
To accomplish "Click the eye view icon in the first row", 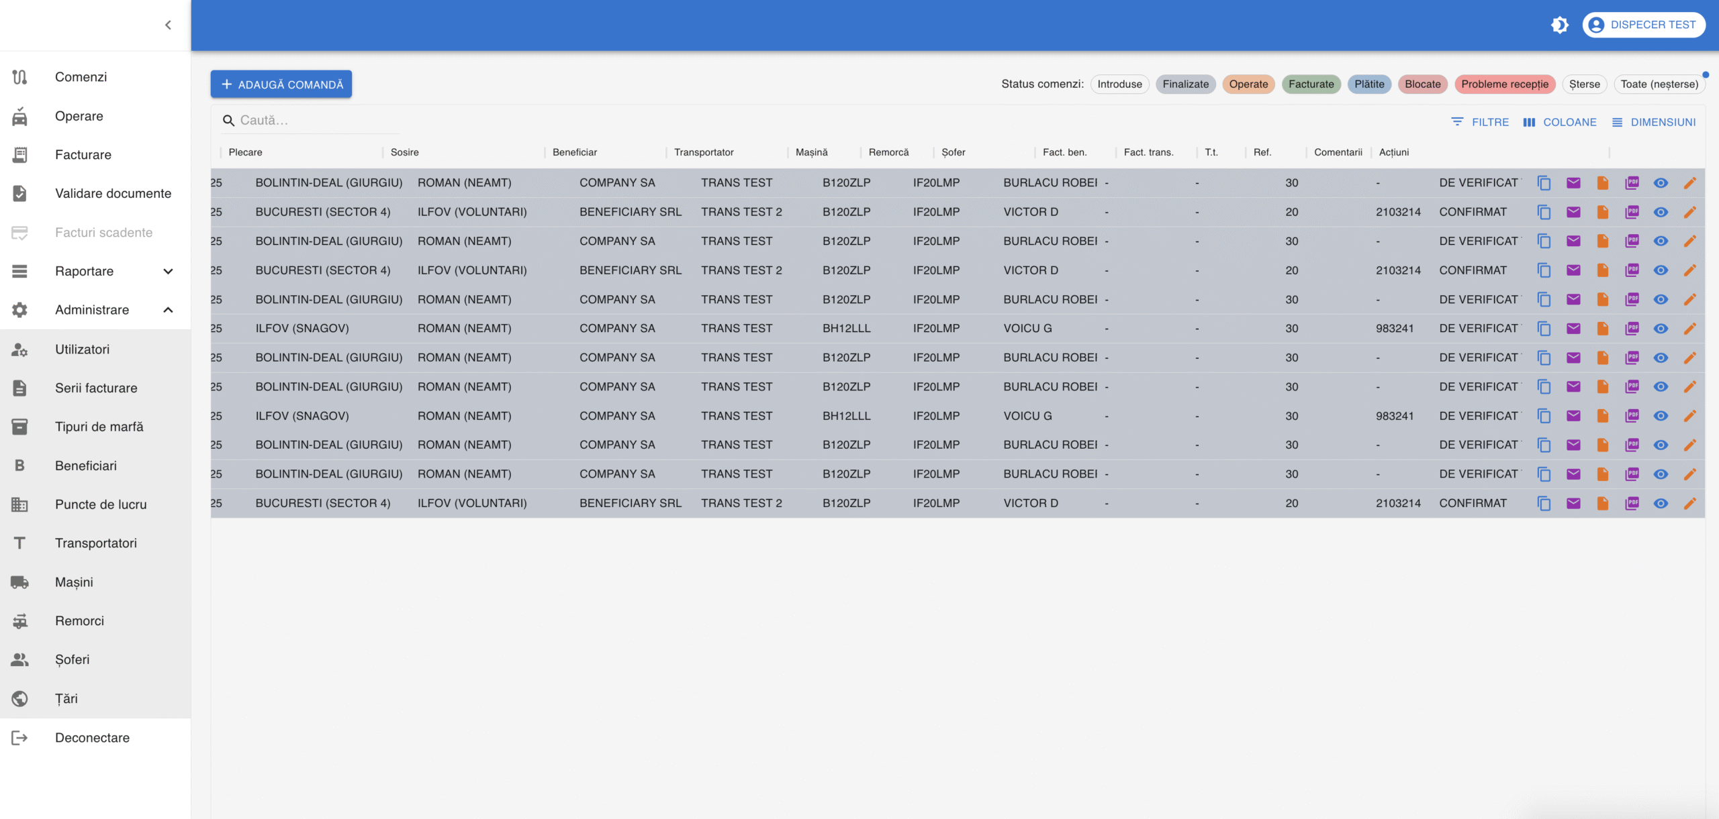I will point(1661,183).
